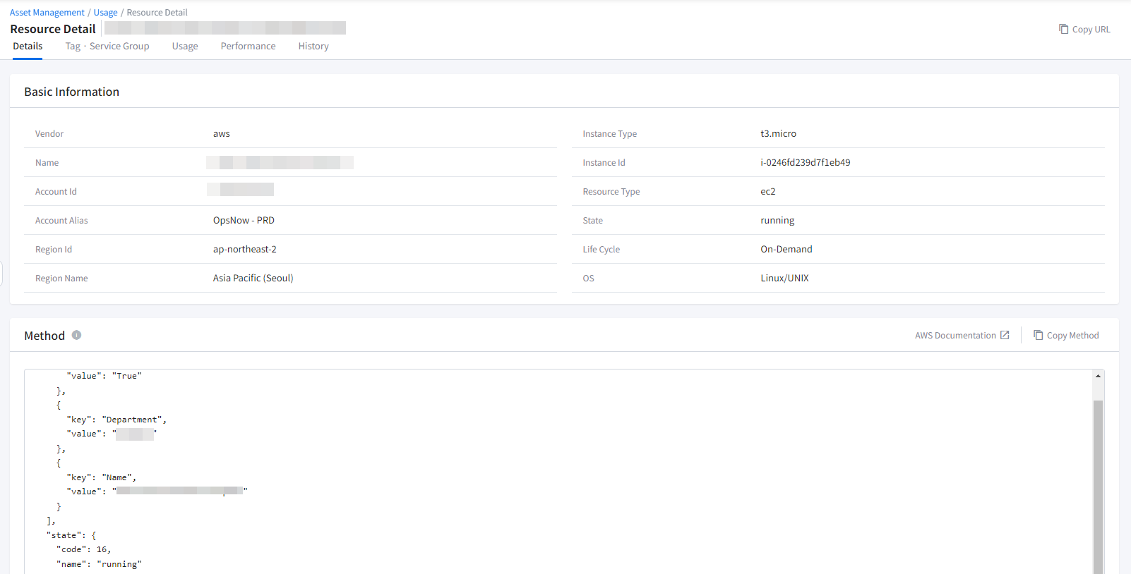Click the Region Name value Asia Pacific (Seoul)
The width and height of the screenshot is (1131, 574).
tap(253, 279)
